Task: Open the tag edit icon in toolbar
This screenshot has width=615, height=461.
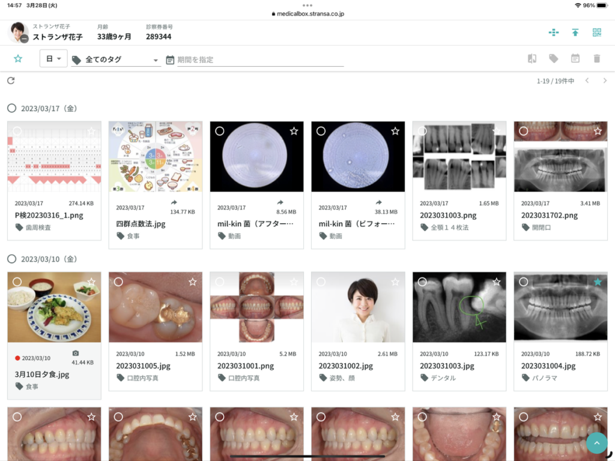Action: click(553, 59)
